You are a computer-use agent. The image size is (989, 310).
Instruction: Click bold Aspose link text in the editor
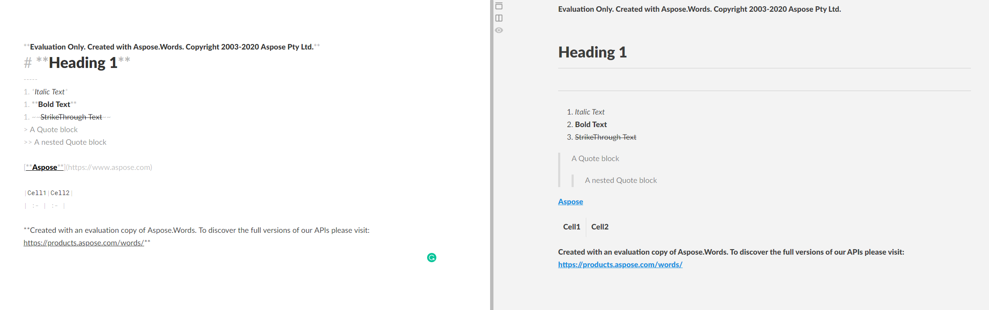pyautogui.click(x=45, y=167)
